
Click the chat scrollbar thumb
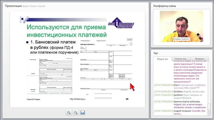pos(209,106)
